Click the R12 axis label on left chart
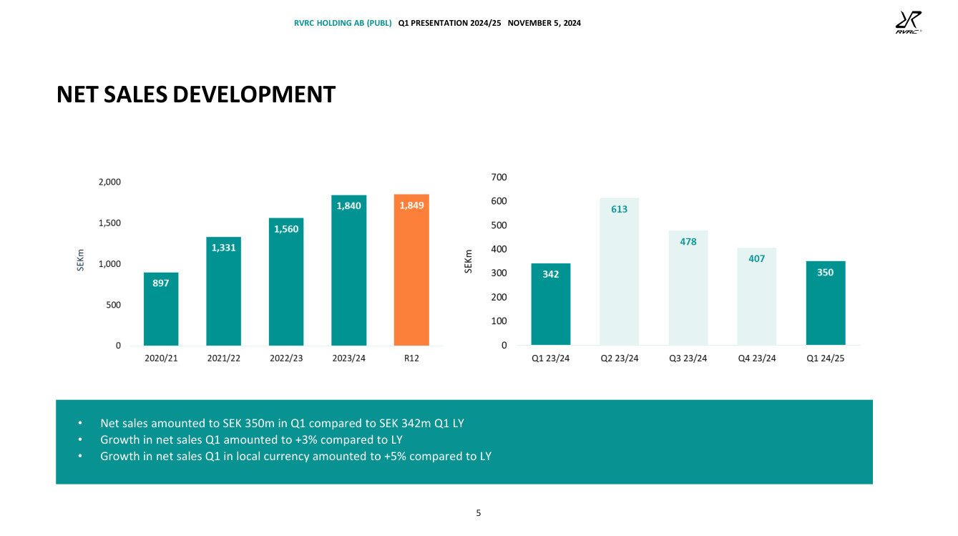 [411, 359]
